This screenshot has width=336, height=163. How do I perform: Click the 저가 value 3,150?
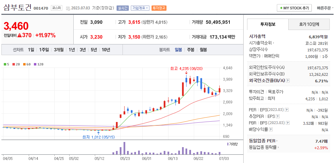(134, 37)
